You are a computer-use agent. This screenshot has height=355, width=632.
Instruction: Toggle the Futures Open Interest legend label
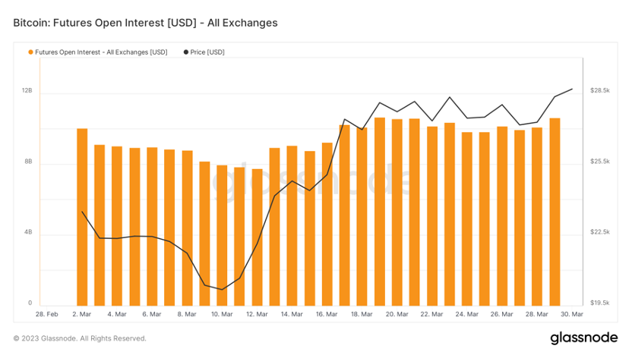[x=101, y=52]
